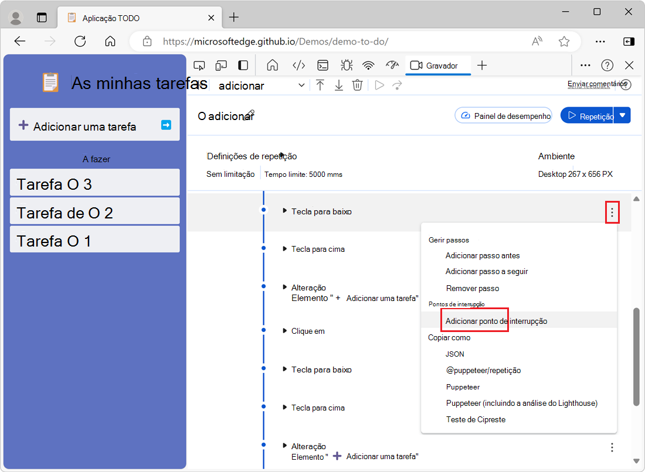Click the 'Painel de desempenho' button
This screenshot has height=472, width=645.
coord(504,116)
